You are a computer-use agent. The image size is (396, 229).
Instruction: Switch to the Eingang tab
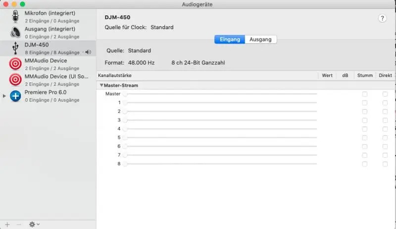(230, 39)
